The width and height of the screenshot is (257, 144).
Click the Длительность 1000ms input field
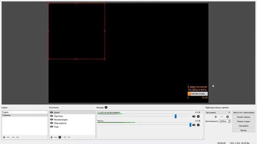(224, 121)
